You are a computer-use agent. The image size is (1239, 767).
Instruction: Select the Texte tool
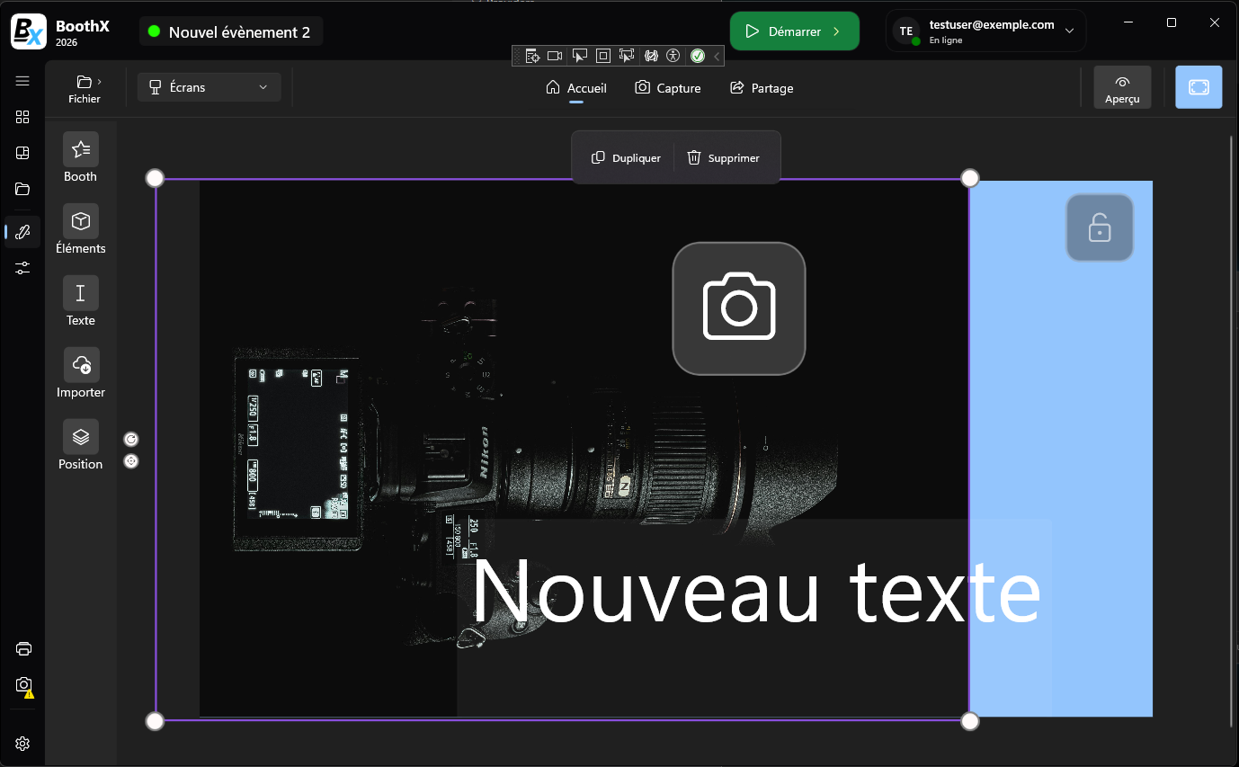pos(80,301)
